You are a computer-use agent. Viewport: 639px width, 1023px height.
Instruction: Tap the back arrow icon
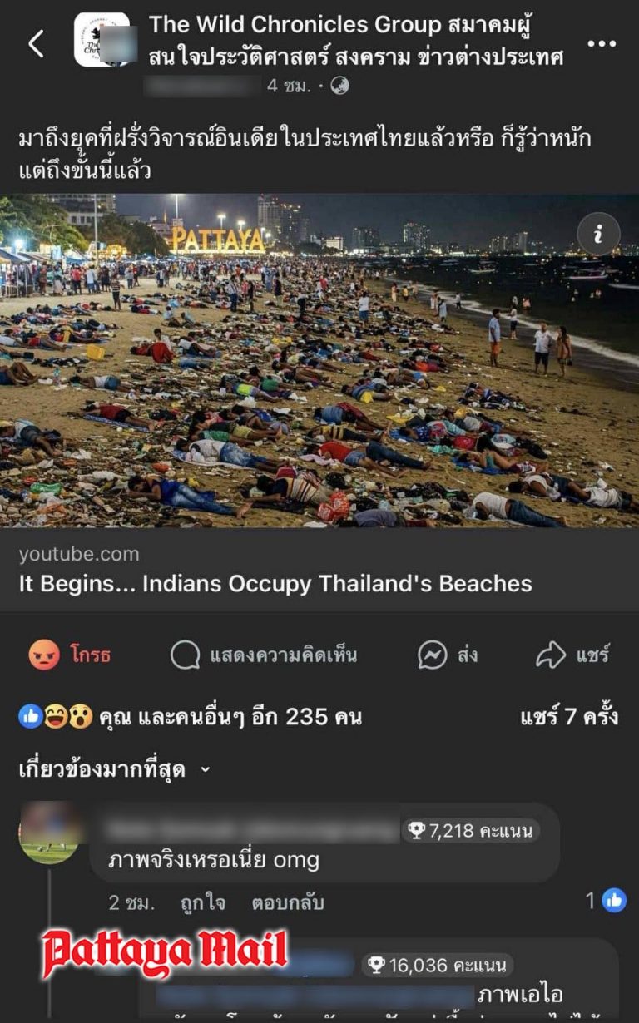tap(36, 43)
